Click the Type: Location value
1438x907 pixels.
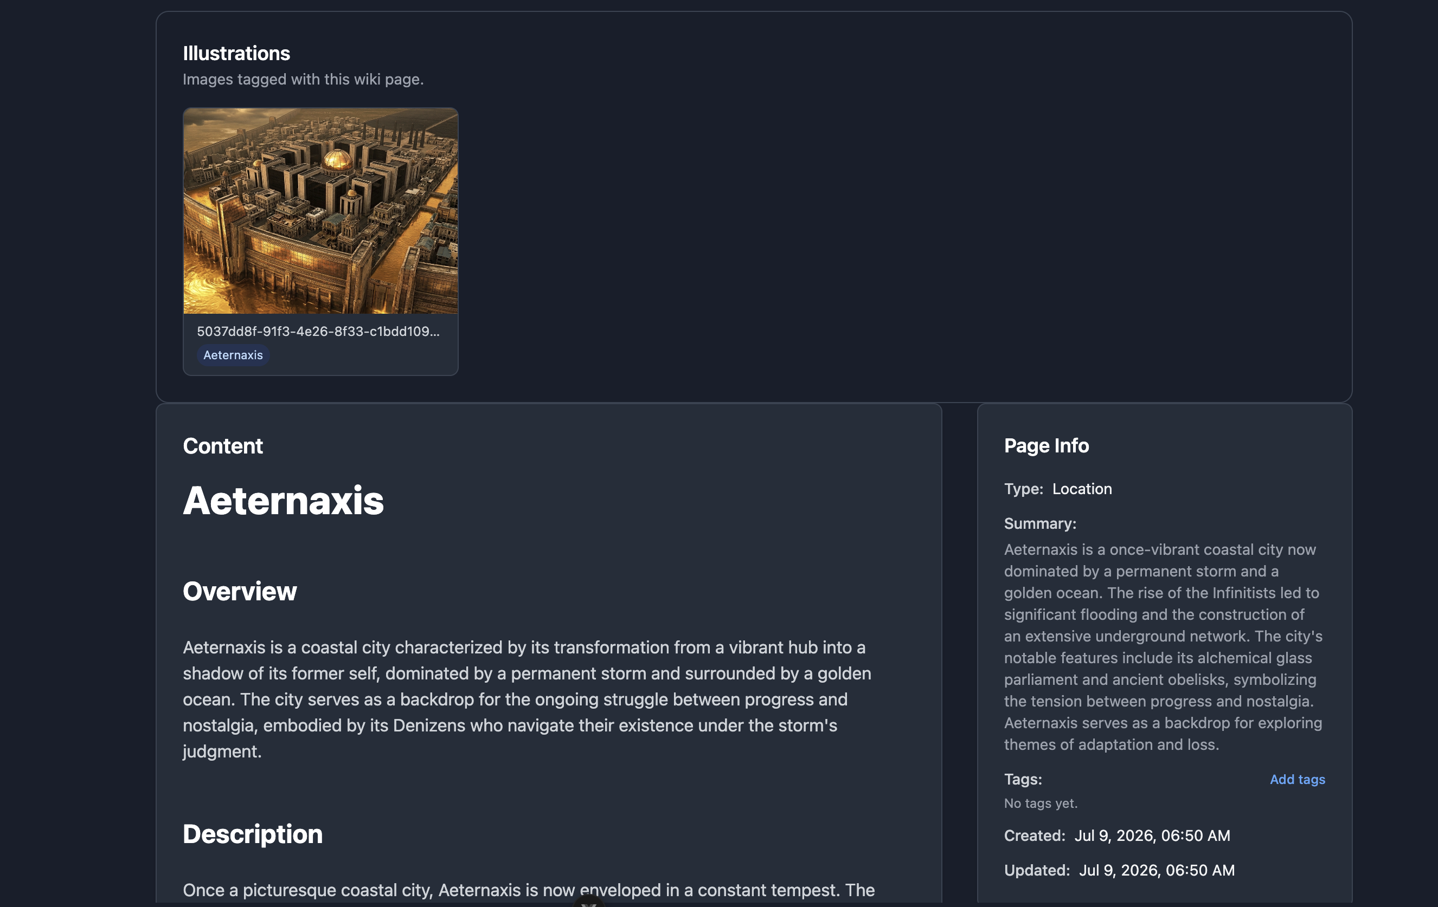pos(1082,489)
